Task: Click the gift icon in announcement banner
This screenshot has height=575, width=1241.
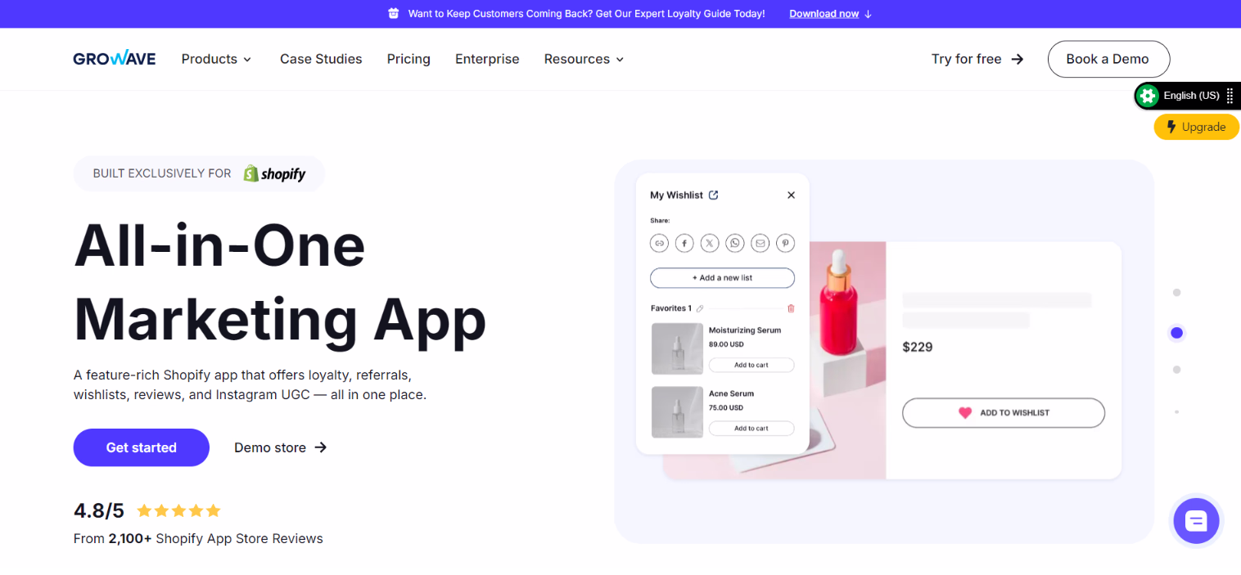Action: click(394, 14)
